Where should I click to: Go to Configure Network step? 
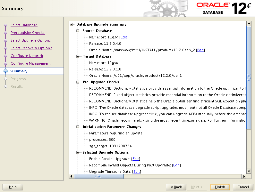click(x=27, y=56)
